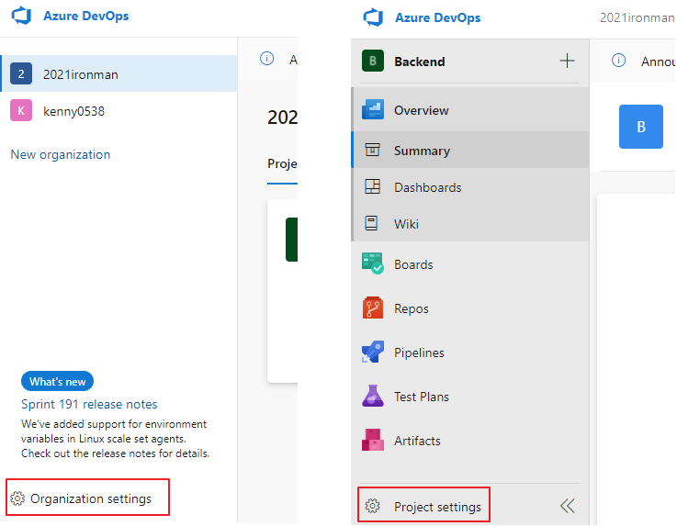Click the Dashboards grid icon

(x=373, y=186)
